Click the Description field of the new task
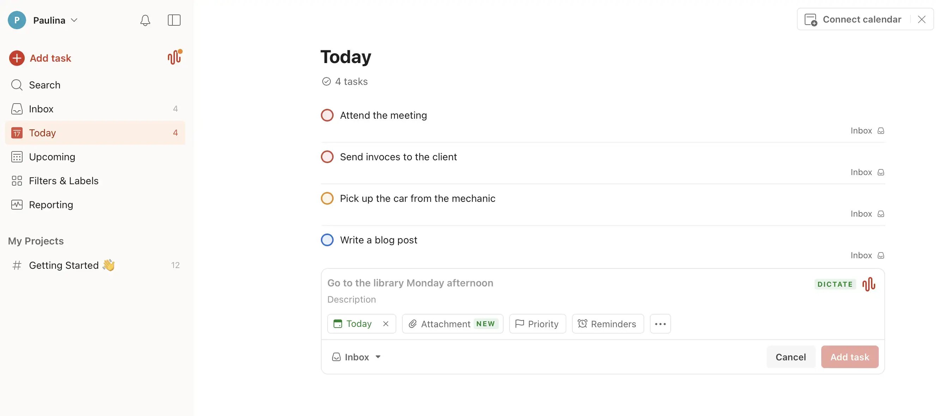Image resolution: width=938 pixels, height=416 pixels. click(351, 299)
